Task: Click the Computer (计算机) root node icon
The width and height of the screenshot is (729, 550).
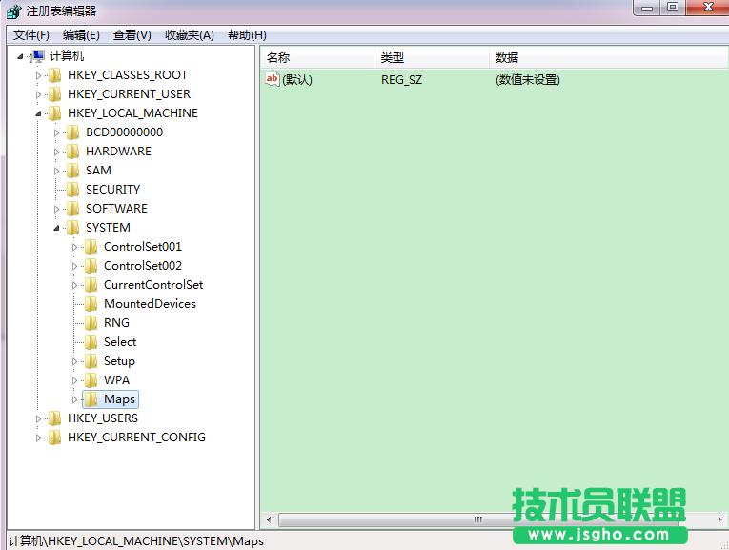Action: (x=37, y=56)
